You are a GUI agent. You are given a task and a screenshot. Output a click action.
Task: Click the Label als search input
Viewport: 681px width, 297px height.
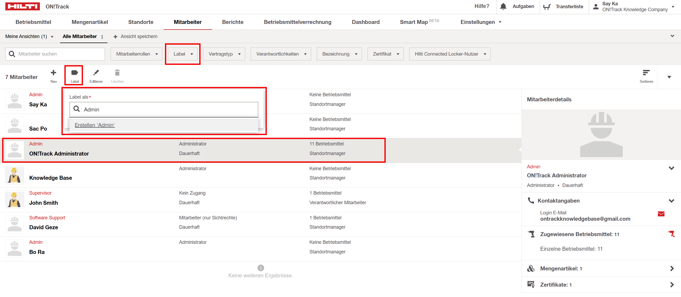click(164, 110)
